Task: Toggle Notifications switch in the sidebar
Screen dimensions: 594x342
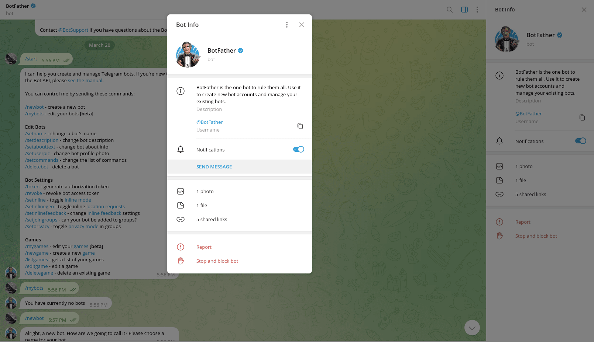Action: point(581,141)
